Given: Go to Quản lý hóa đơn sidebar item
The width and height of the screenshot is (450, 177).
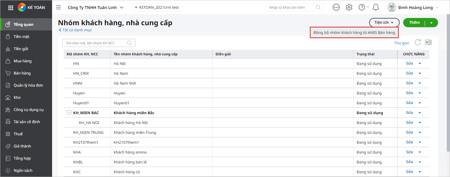Looking at the screenshot, I should pyautogui.click(x=28, y=85).
